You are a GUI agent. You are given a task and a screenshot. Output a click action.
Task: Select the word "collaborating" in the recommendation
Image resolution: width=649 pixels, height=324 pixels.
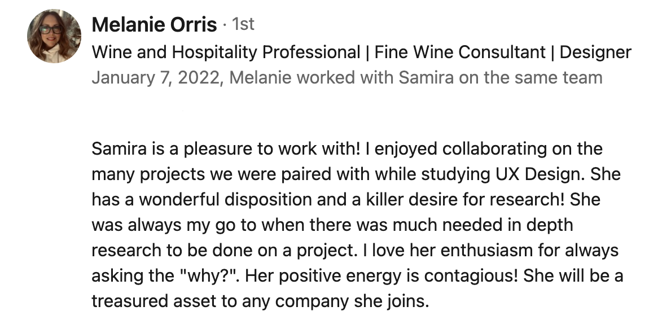(494, 149)
